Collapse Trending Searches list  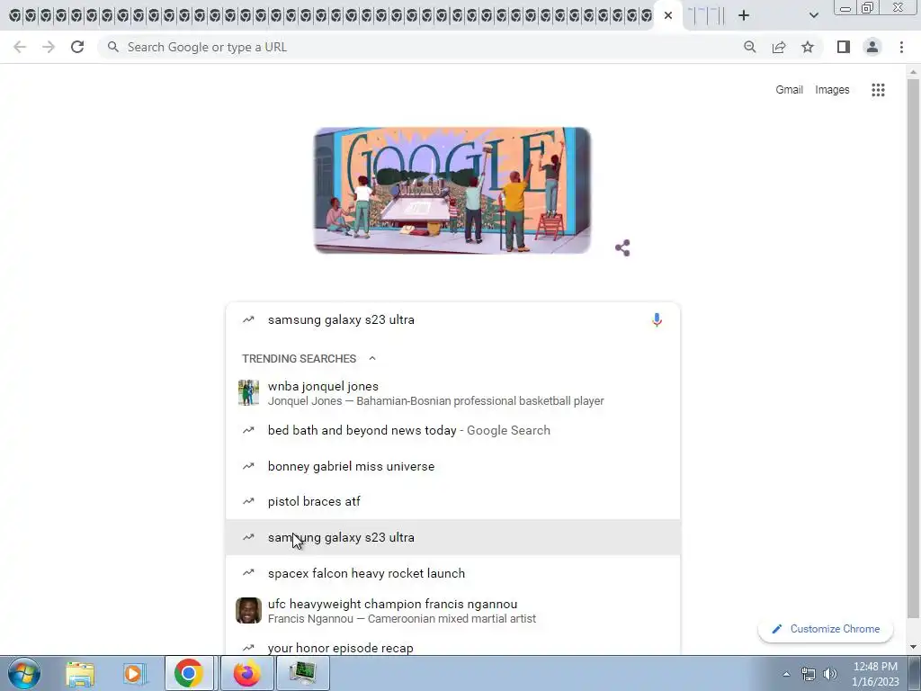[x=371, y=358]
